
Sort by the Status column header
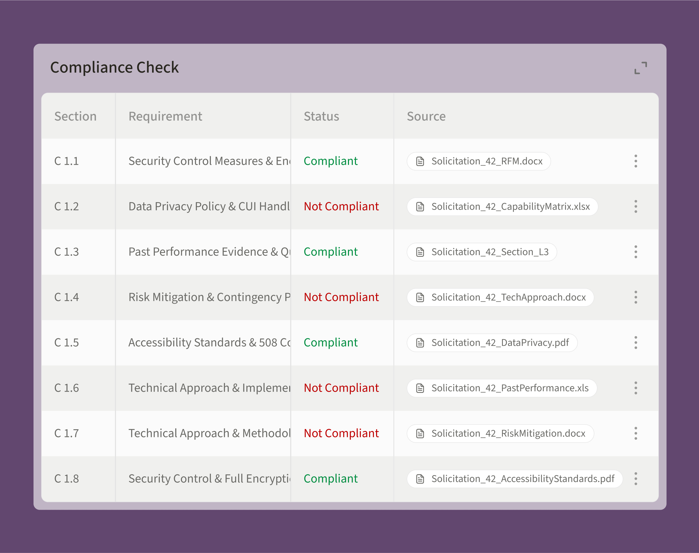321,116
